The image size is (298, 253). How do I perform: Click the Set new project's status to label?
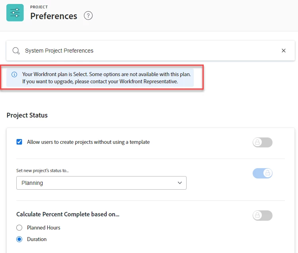tap(45, 171)
